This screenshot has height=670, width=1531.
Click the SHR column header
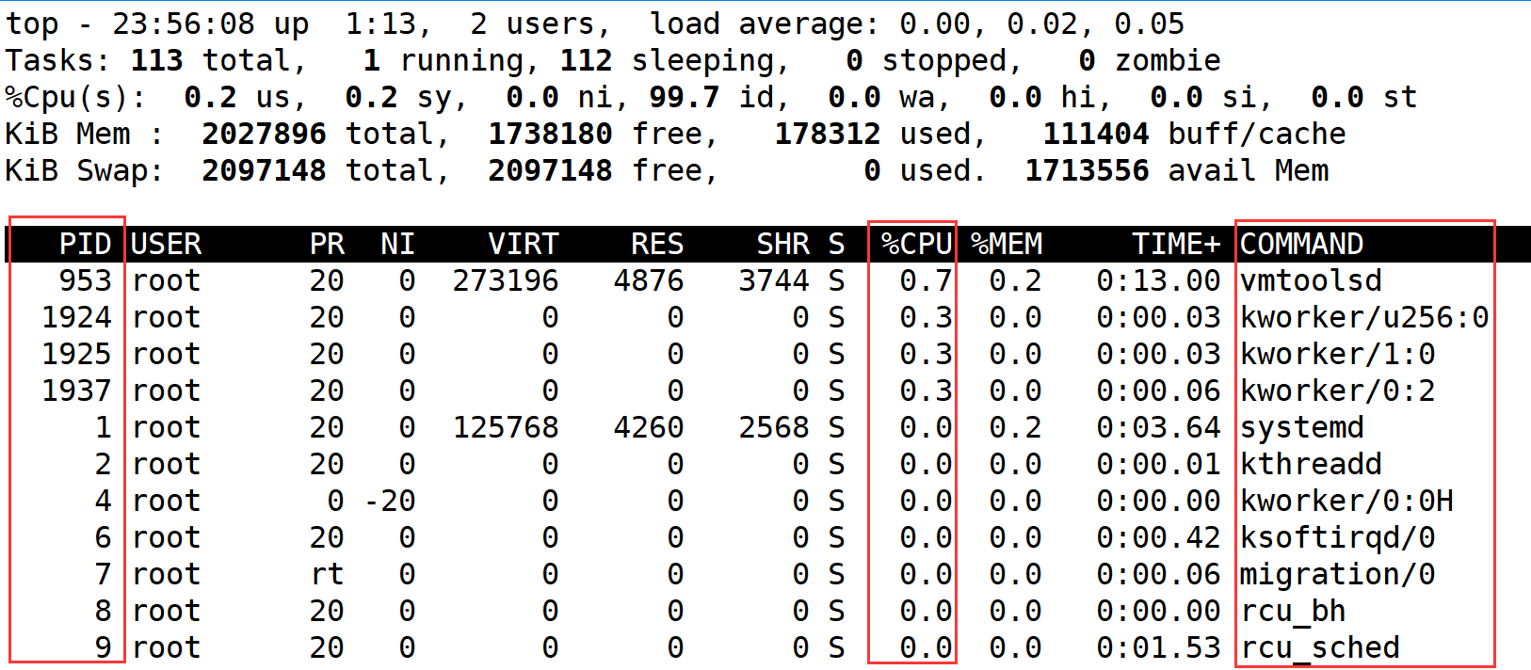point(783,245)
